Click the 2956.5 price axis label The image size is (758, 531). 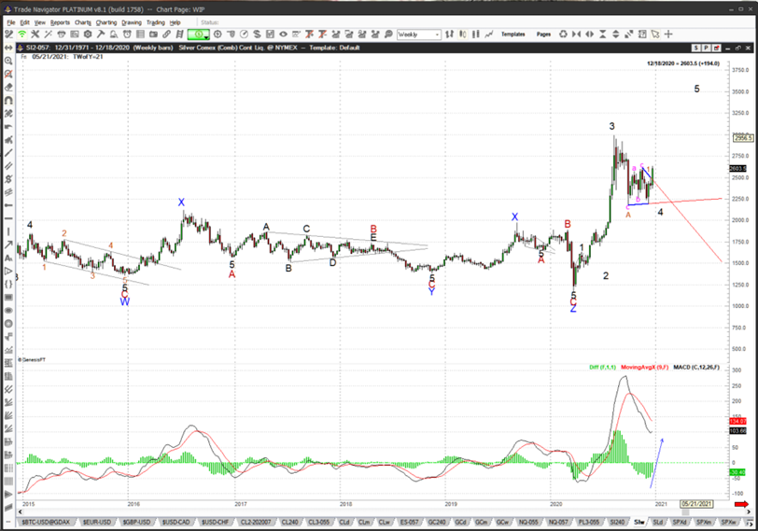[x=743, y=138]
